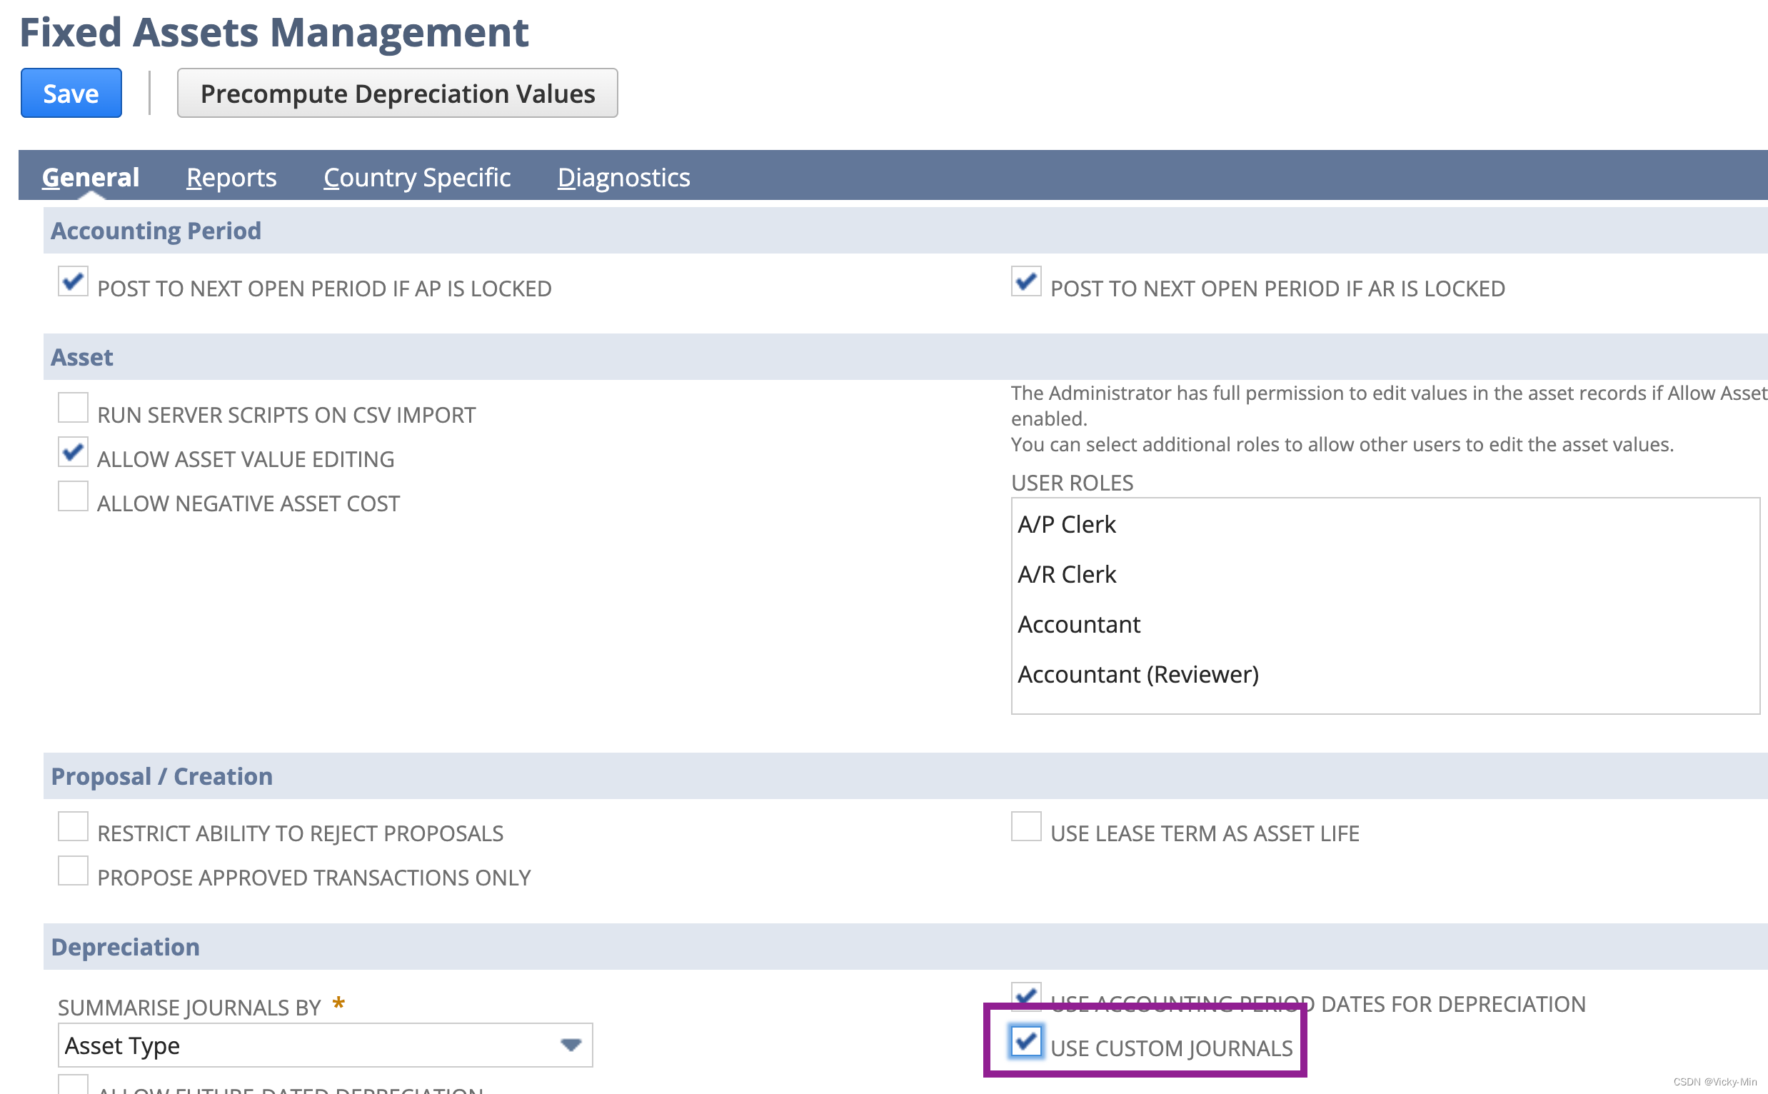Open the Country Specific tab
1768x1094 pixels.
coord(417,177)
